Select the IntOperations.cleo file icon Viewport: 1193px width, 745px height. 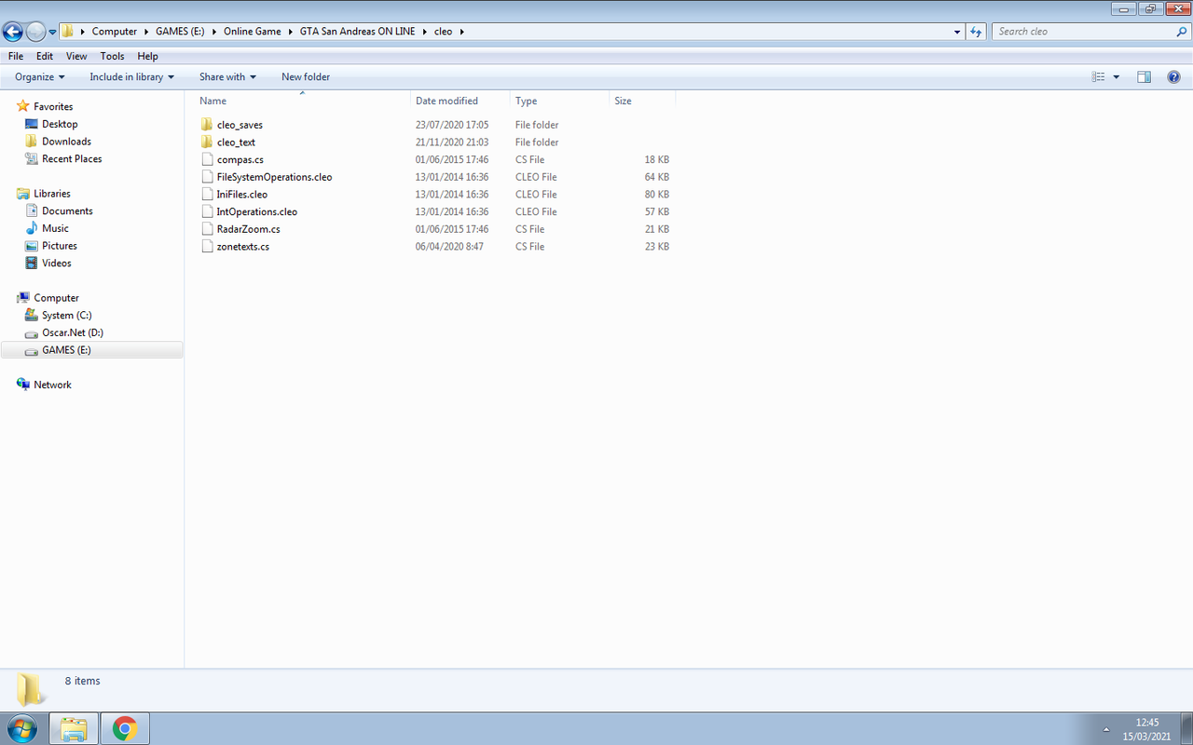[x=207, y=211]
